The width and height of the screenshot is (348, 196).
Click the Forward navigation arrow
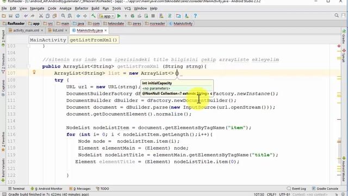[x=85, y=16]
